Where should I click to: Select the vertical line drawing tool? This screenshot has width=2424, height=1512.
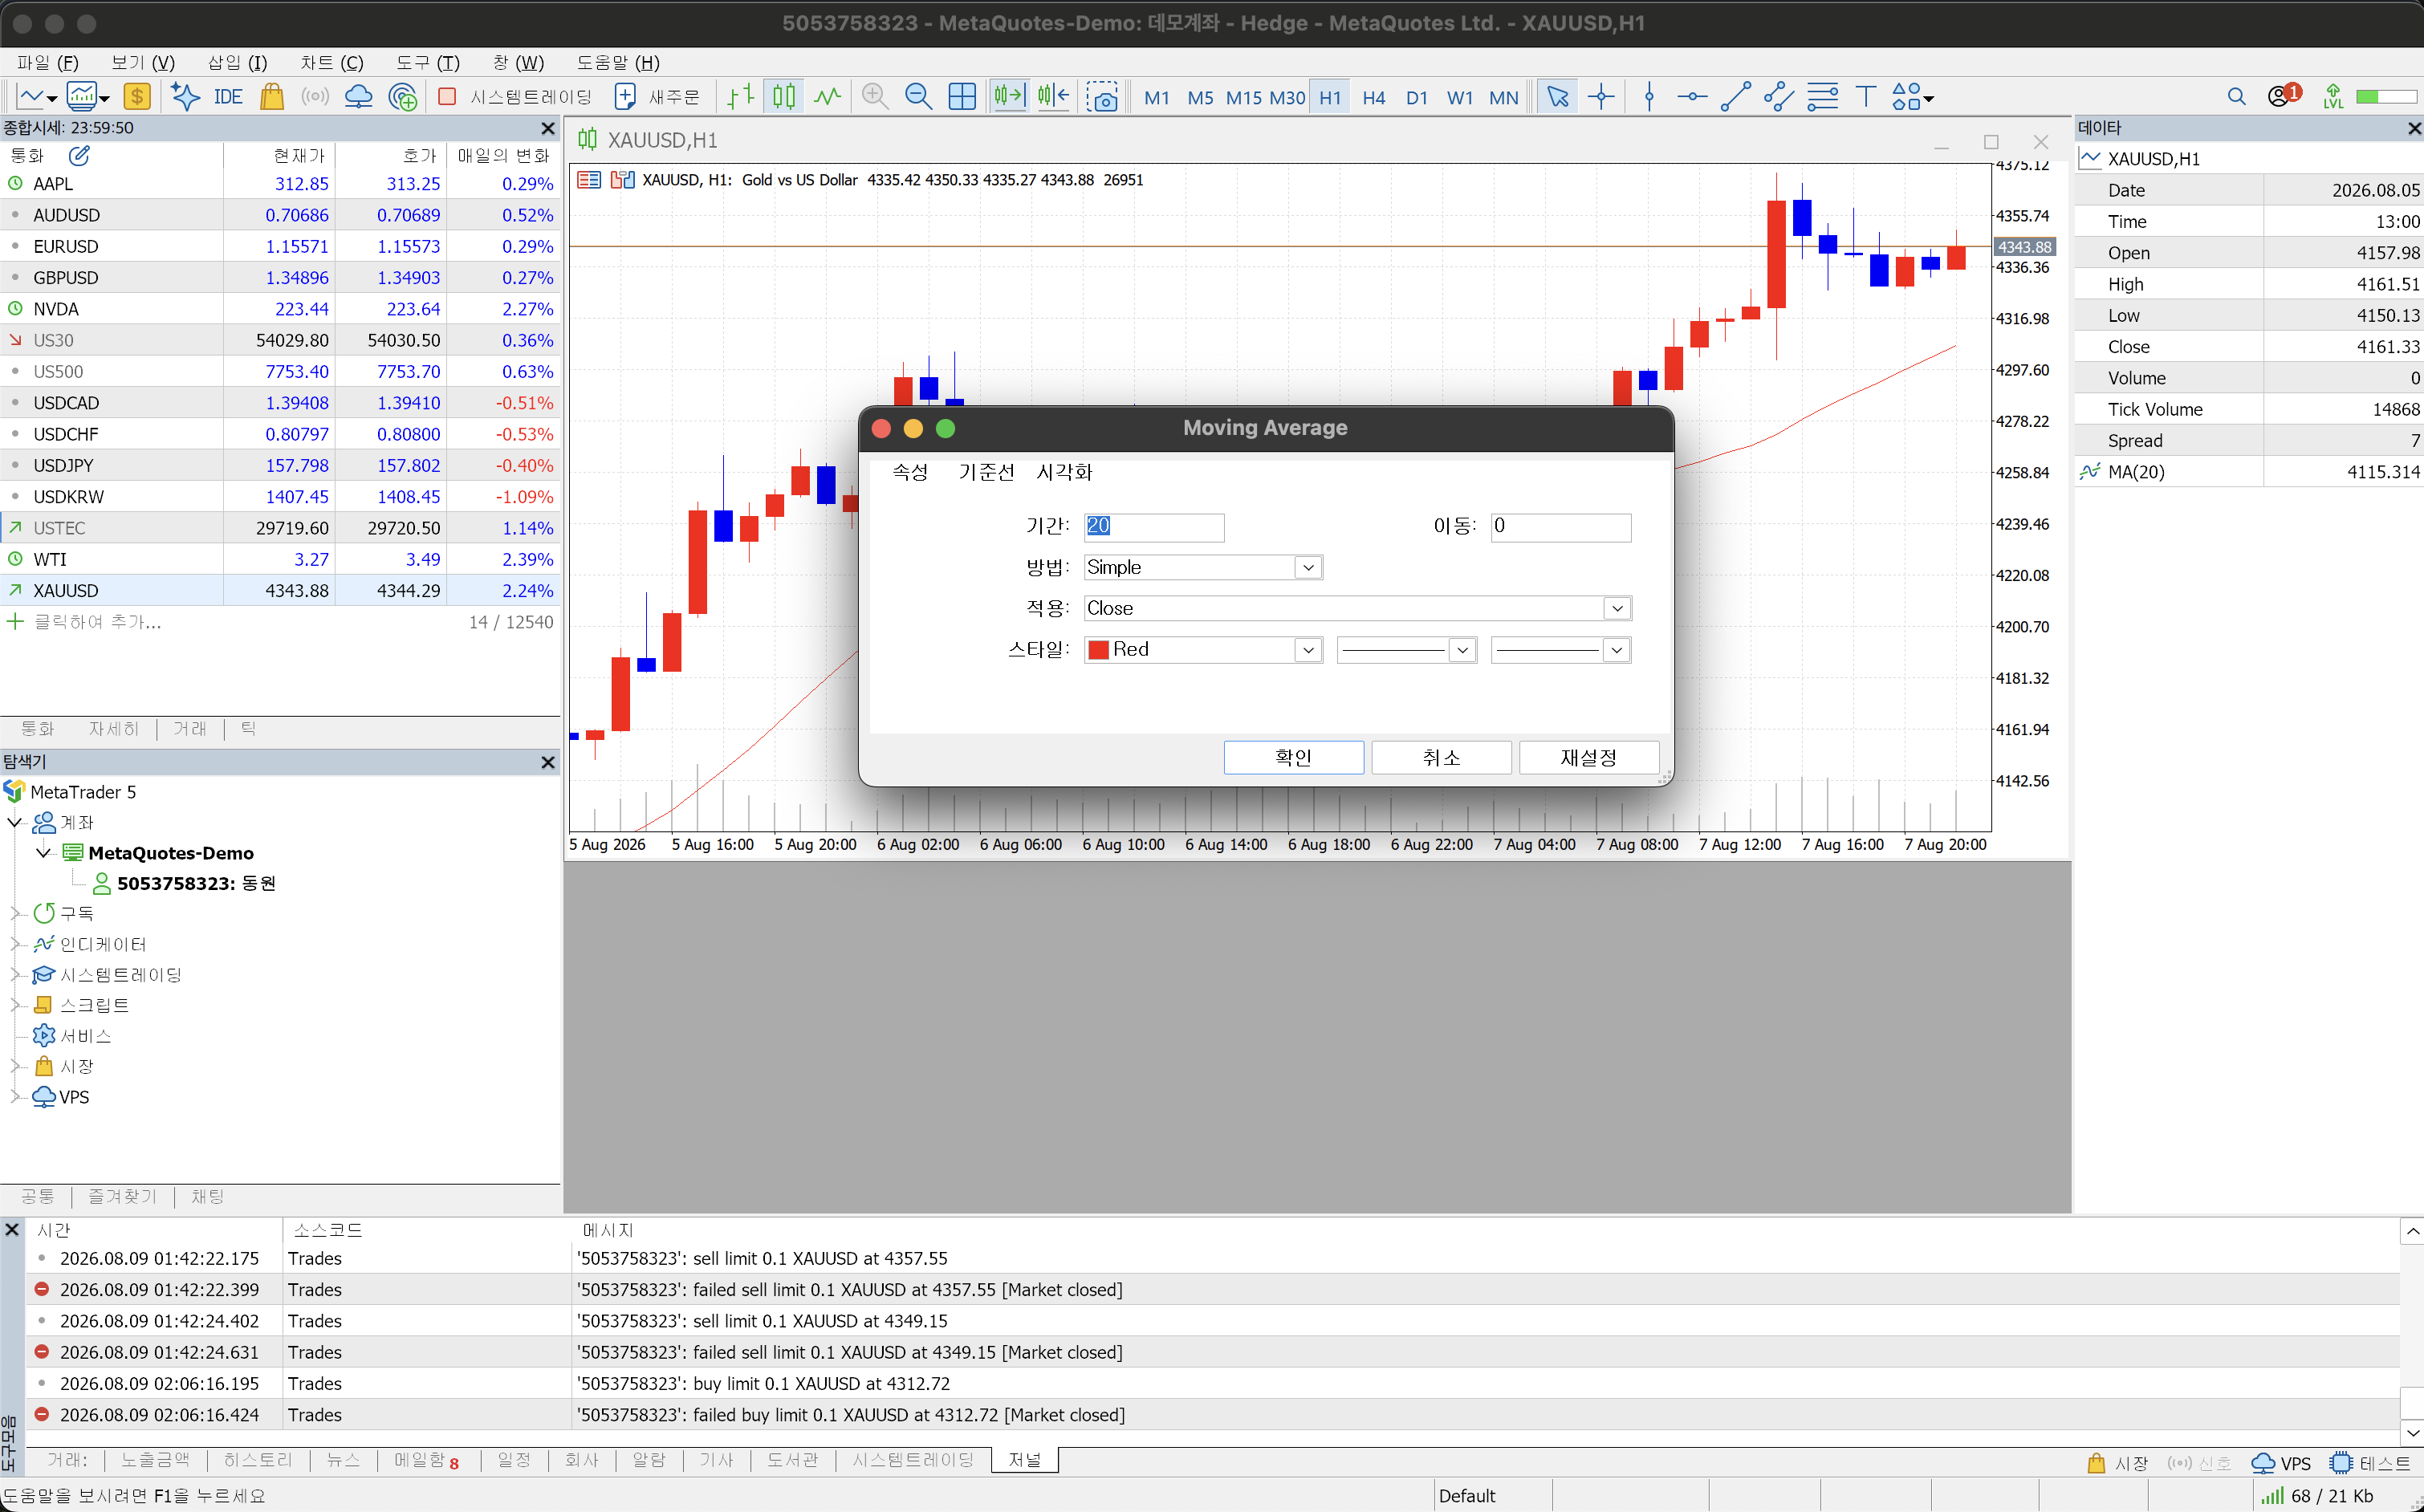click(1649, 97)
